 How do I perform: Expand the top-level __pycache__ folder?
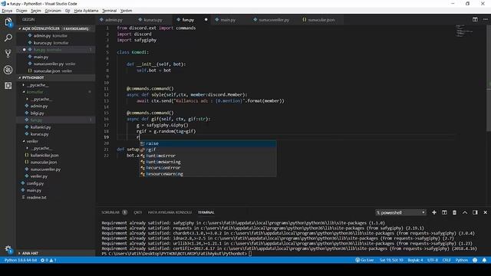pyautogui.click(x=56, y=85)
